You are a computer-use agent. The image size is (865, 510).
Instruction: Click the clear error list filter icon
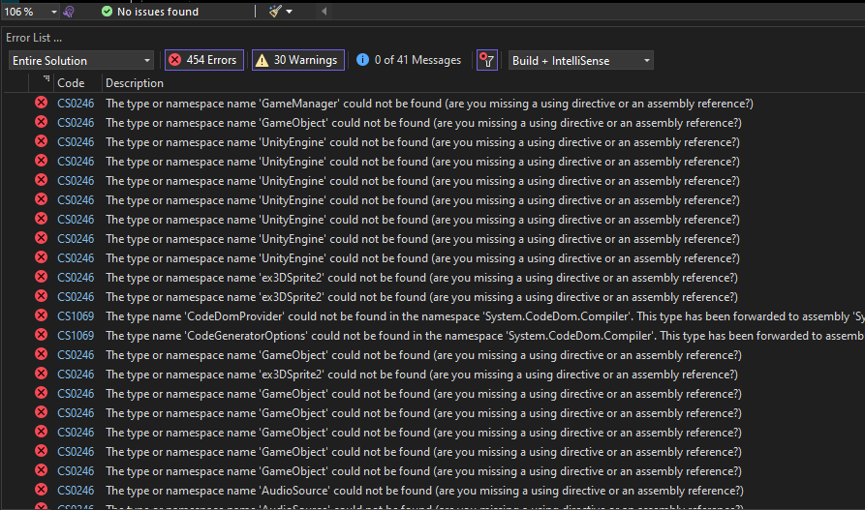[487, 60]
